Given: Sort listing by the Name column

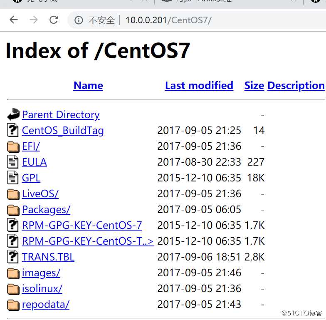Looking at the screenshot, I should point(88,86).
